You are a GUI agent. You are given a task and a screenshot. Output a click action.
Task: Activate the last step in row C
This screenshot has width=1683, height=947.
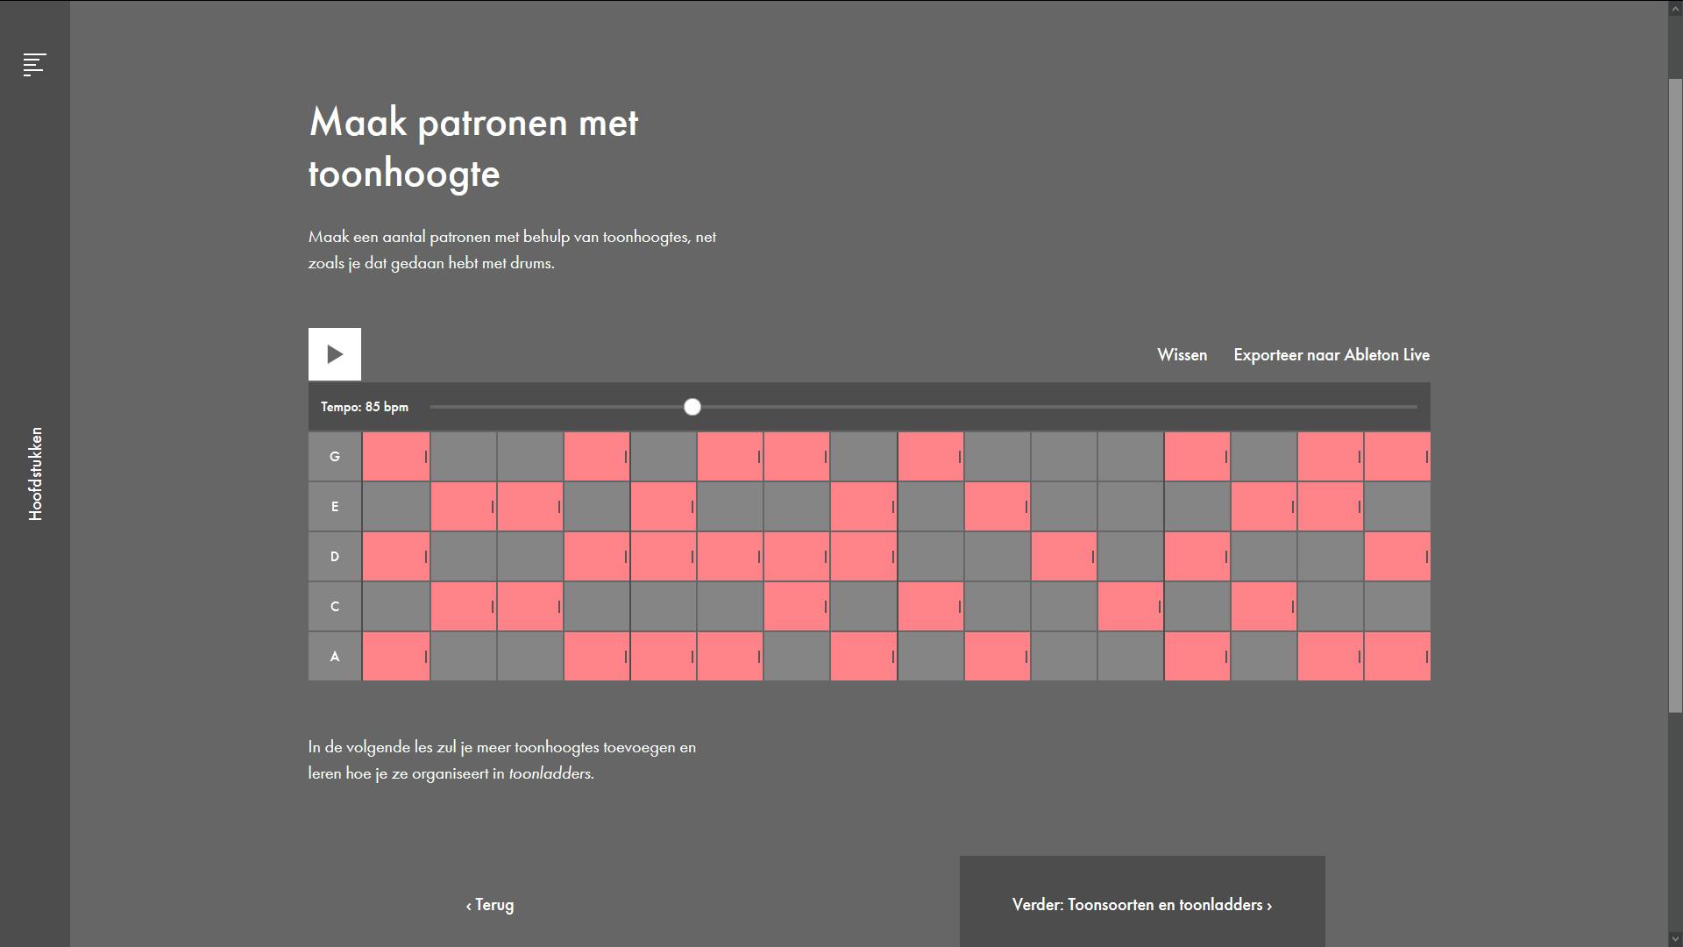click(1396, 607)
